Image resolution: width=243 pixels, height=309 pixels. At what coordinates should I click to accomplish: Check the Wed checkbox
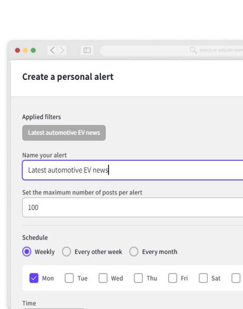click(x=103, y=278)
